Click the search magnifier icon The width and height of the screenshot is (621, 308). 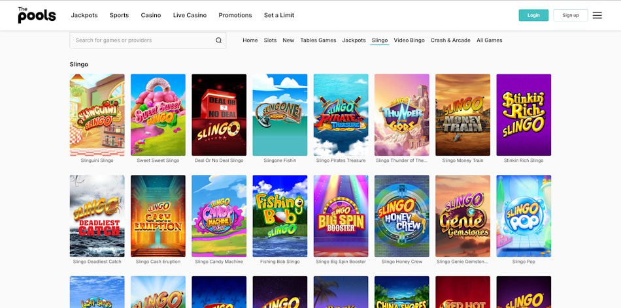pos(218,40)
